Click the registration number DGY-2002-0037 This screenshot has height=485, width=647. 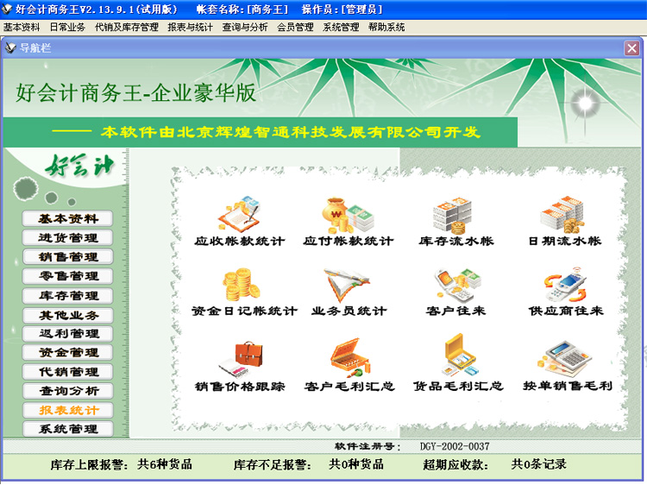[x=455, y=447]
